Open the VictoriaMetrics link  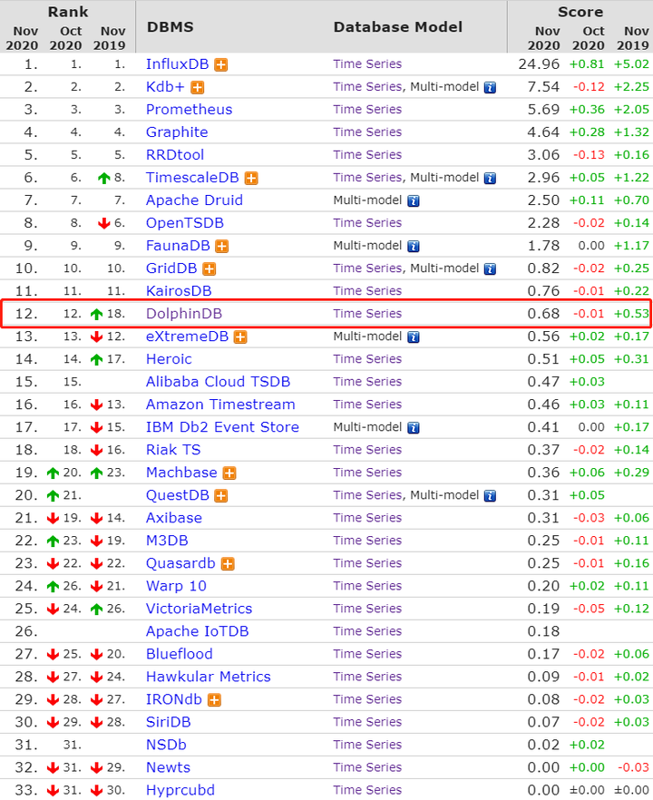(199, 609)
